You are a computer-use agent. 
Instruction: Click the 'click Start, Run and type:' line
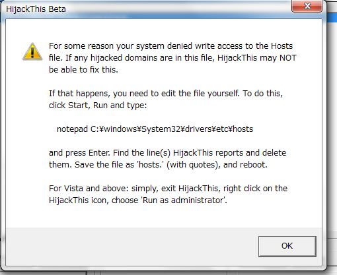(98, 106)
